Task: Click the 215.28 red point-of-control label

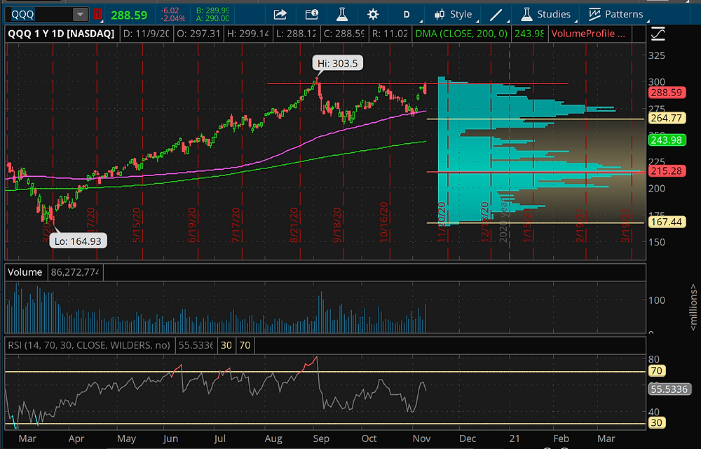Action: click(667, 171)
